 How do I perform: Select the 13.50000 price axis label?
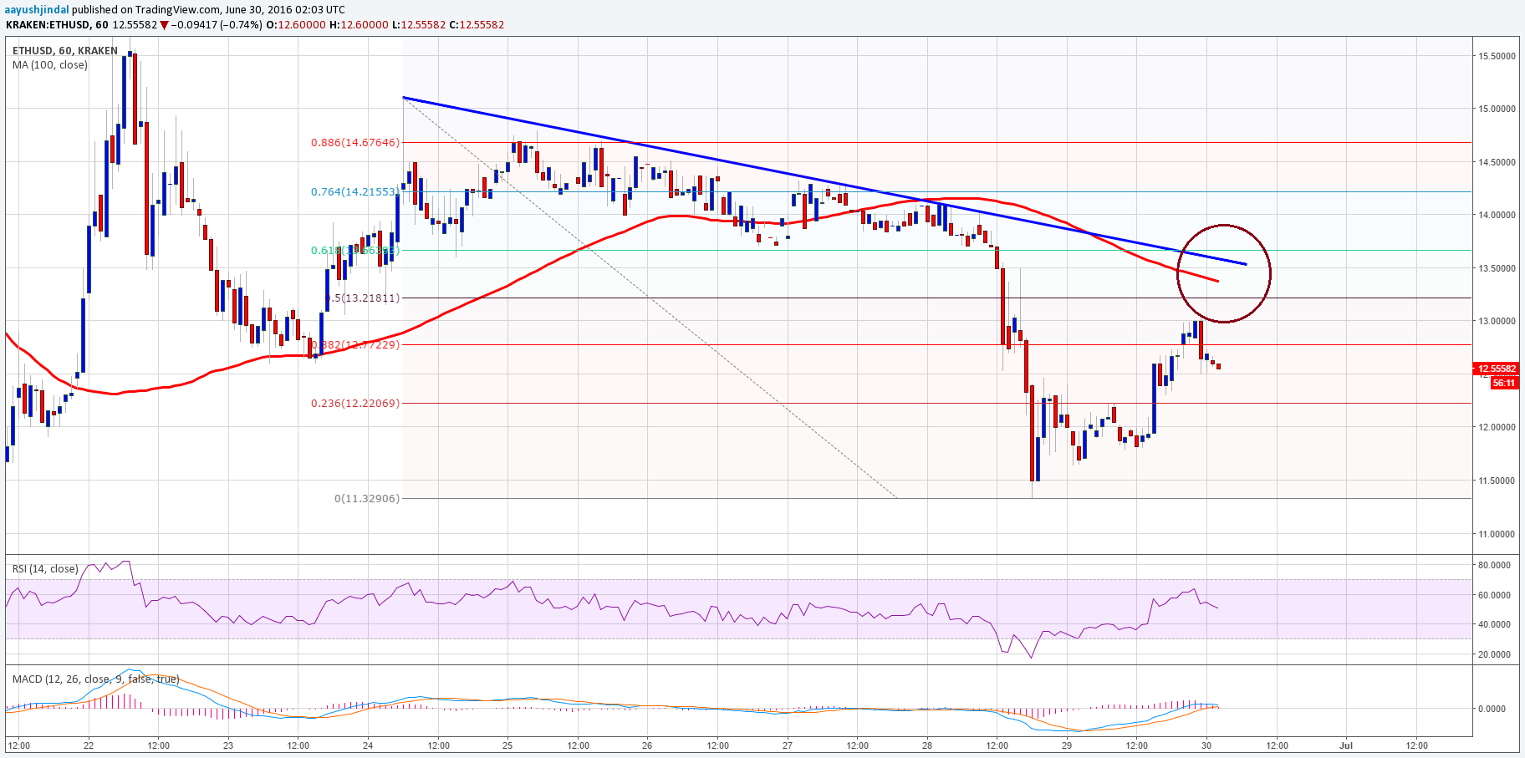click(1497, 268)
